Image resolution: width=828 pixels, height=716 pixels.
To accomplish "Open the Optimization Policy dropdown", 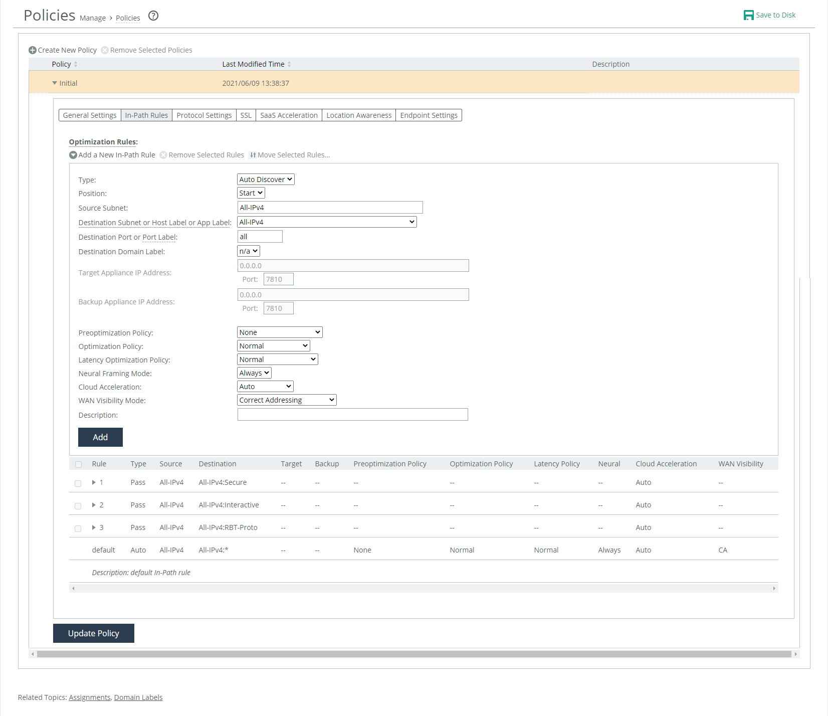I will [274, 346].
